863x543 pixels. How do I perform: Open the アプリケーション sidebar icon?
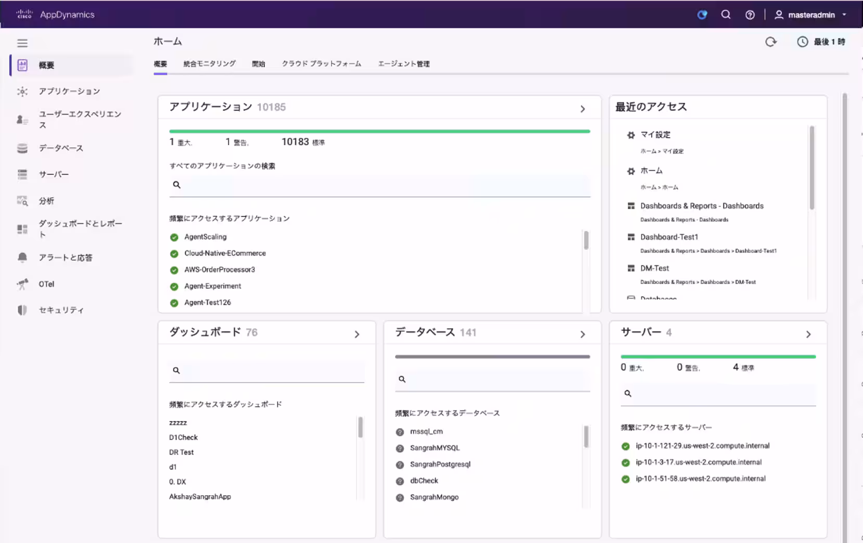tap(22, 92)
